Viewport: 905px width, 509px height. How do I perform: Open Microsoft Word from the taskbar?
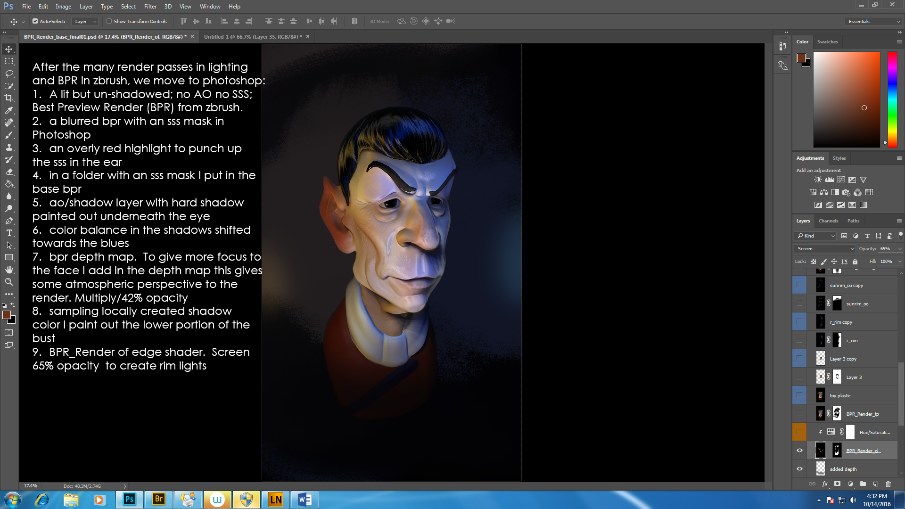304,500
